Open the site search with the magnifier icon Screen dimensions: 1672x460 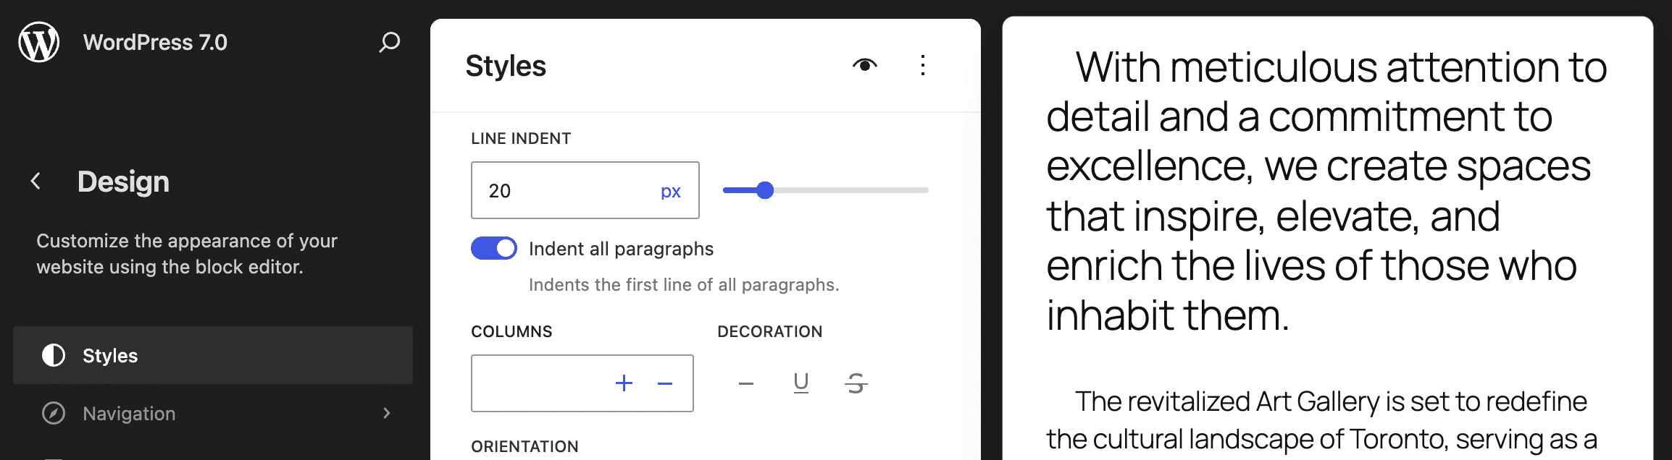(388, 43)
